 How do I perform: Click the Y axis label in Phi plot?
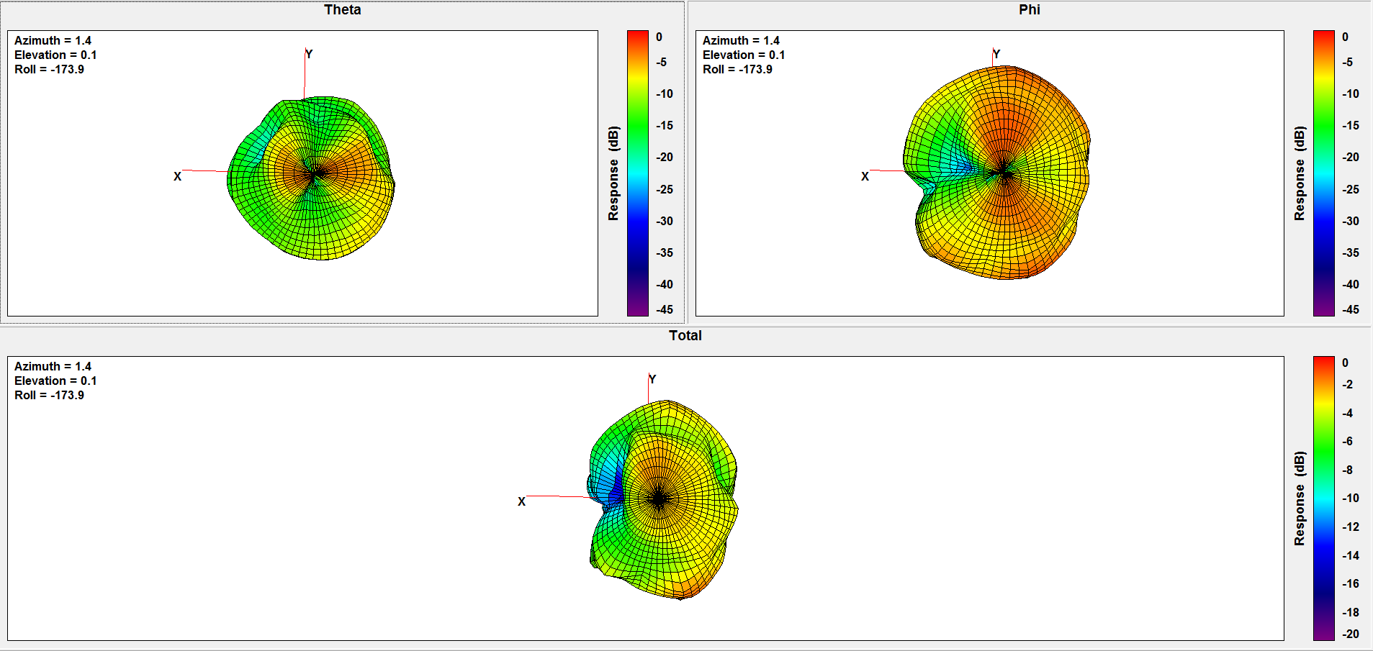pyautogui.click(x=996, y=54)
